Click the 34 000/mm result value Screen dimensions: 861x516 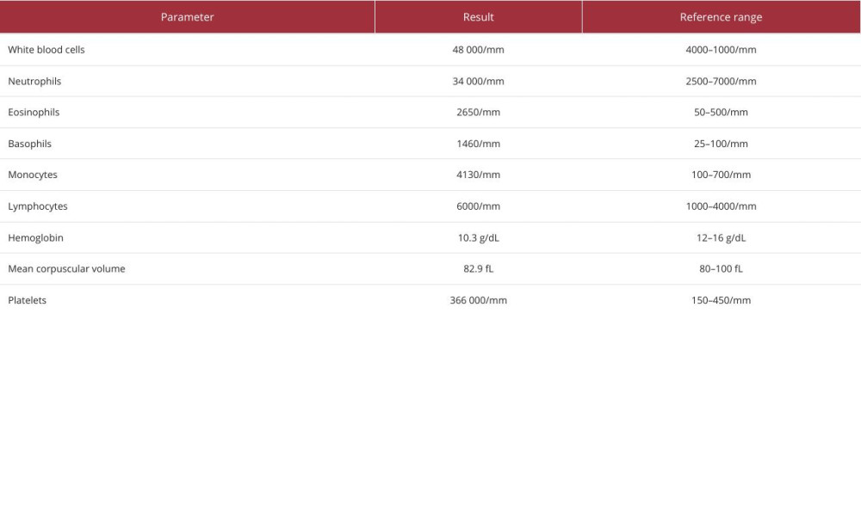[478, 81]
